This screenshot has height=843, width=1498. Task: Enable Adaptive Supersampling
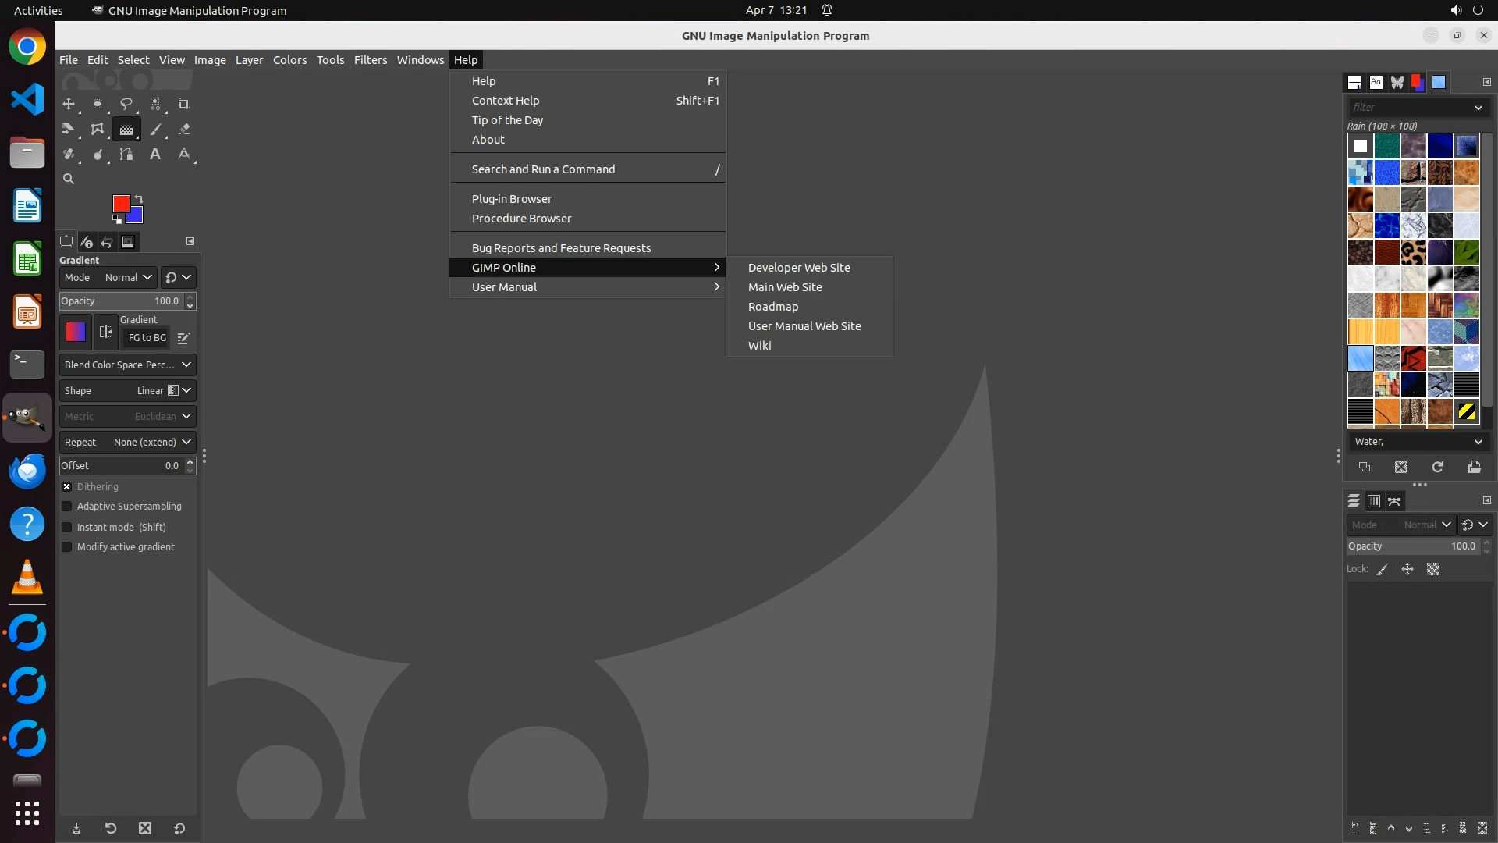tap(67, 507)
